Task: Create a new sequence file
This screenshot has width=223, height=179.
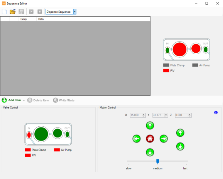Action: pos(4,12)
